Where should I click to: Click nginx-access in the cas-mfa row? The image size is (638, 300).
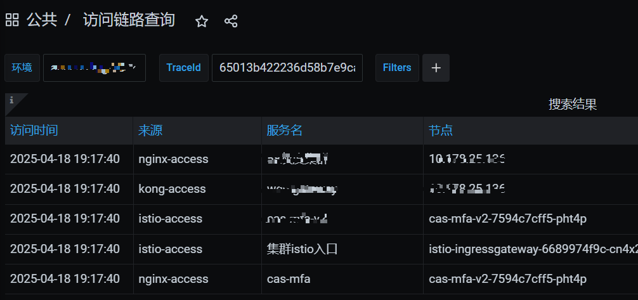coord(173,279)
